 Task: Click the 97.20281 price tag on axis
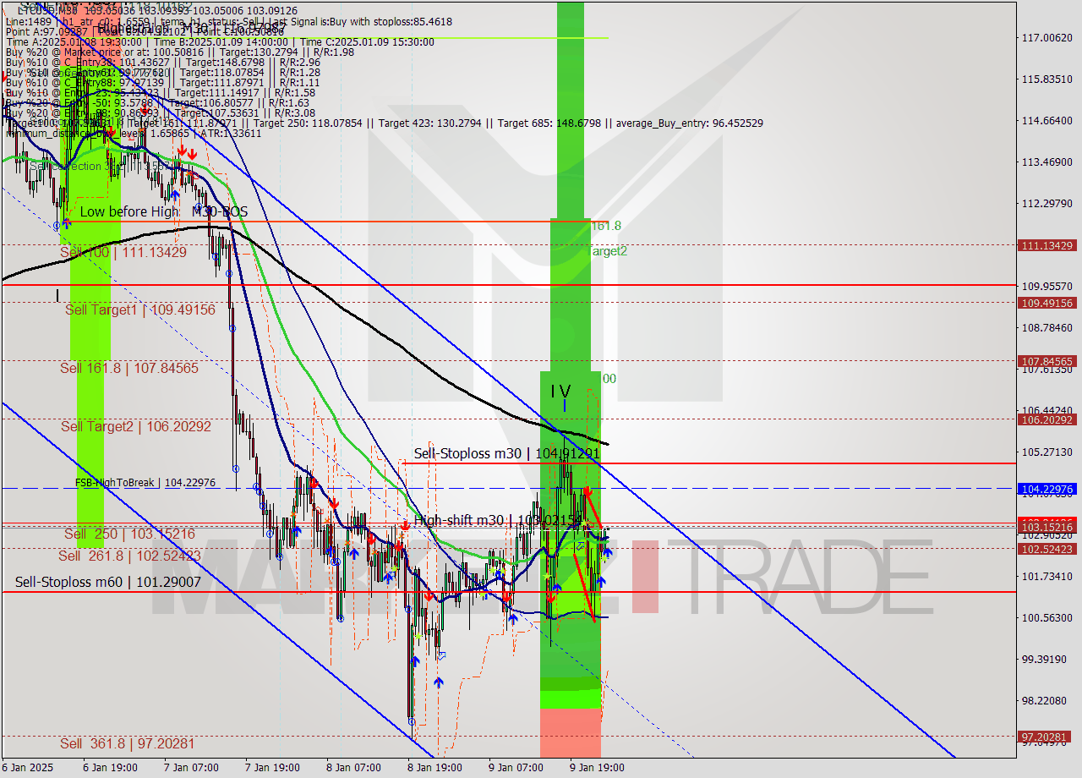point(1047,737)
